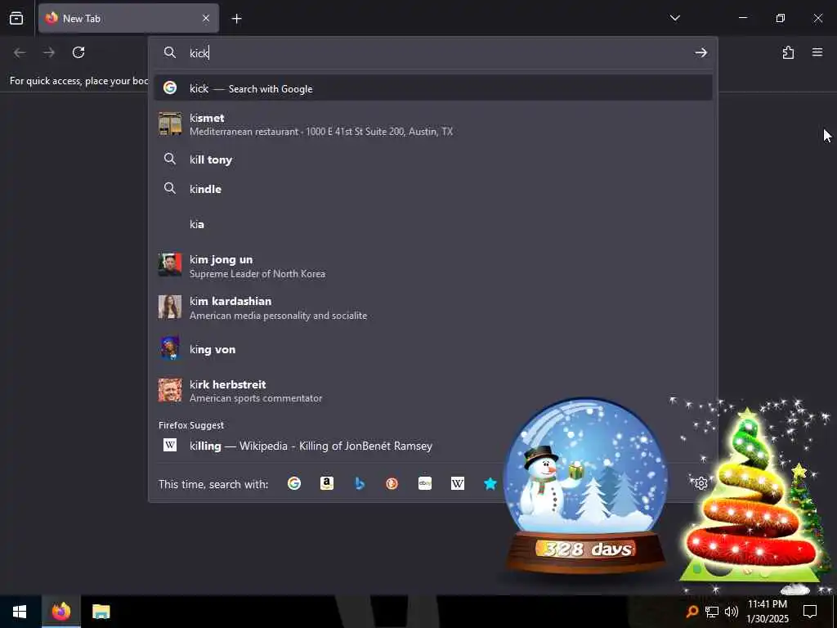Search this time with DuckDuckGo icon
Viewport: 837px width, 628px height.
tap(392, 483)
